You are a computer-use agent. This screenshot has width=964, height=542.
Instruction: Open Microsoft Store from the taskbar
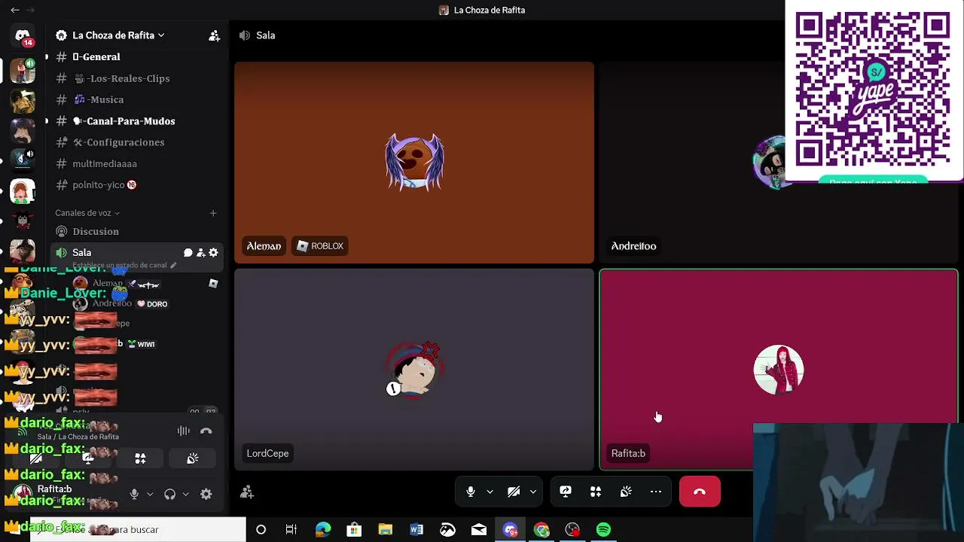(354, 530)
